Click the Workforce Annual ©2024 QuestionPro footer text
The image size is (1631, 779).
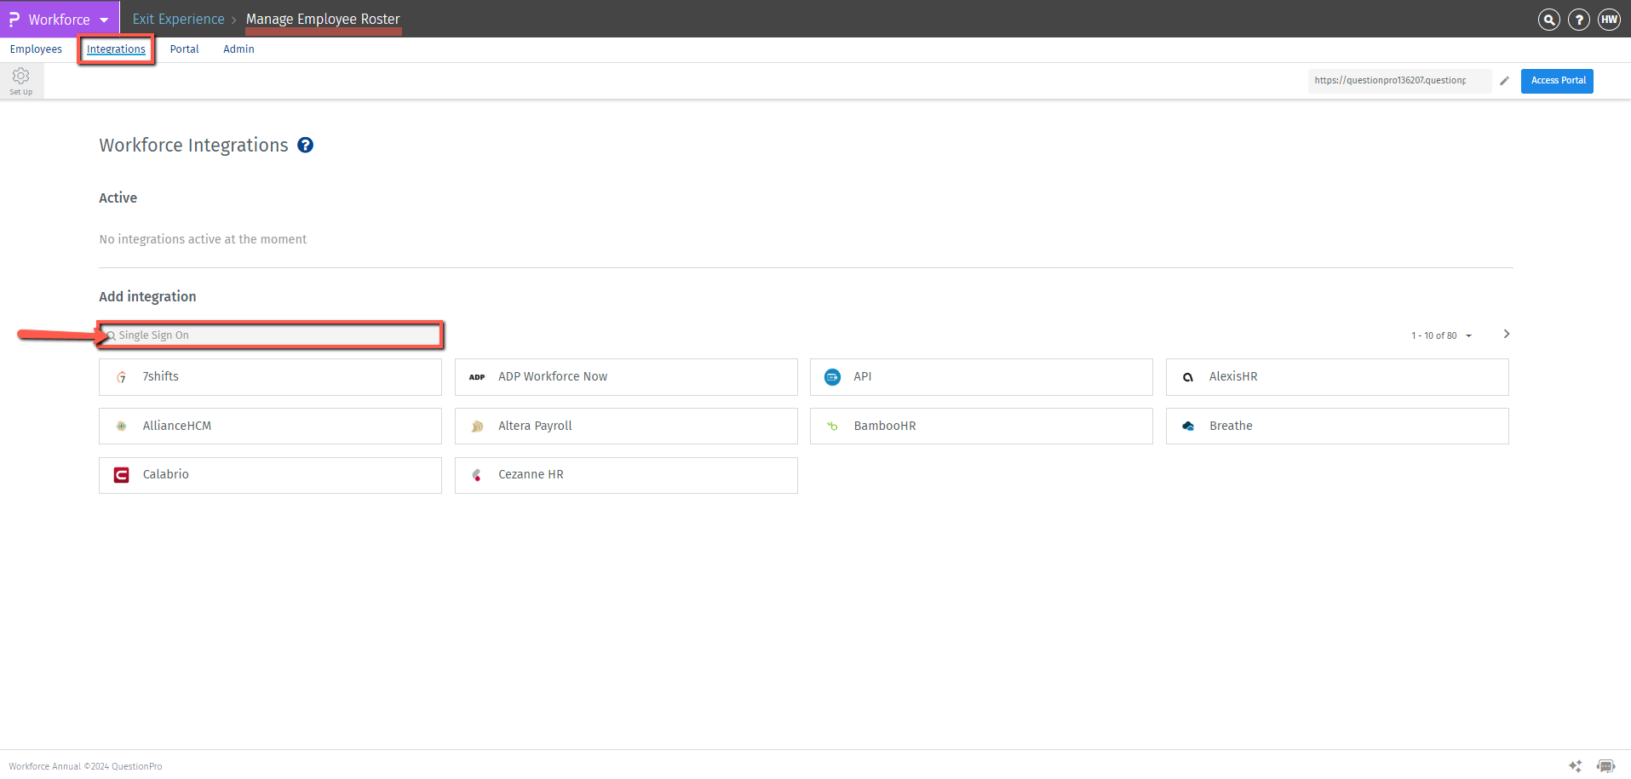click(85, 766)
